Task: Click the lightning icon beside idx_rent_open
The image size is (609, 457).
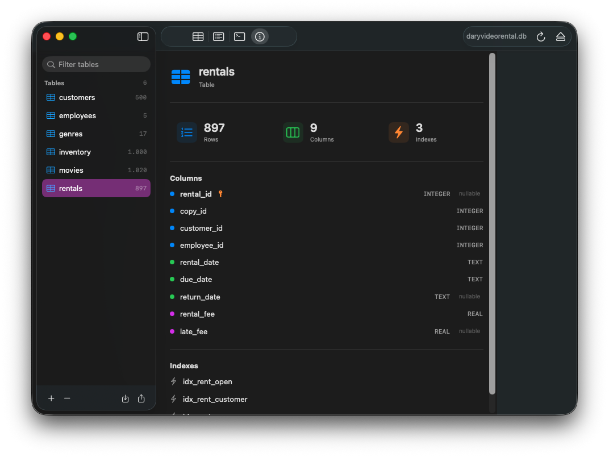Action: 174,381
